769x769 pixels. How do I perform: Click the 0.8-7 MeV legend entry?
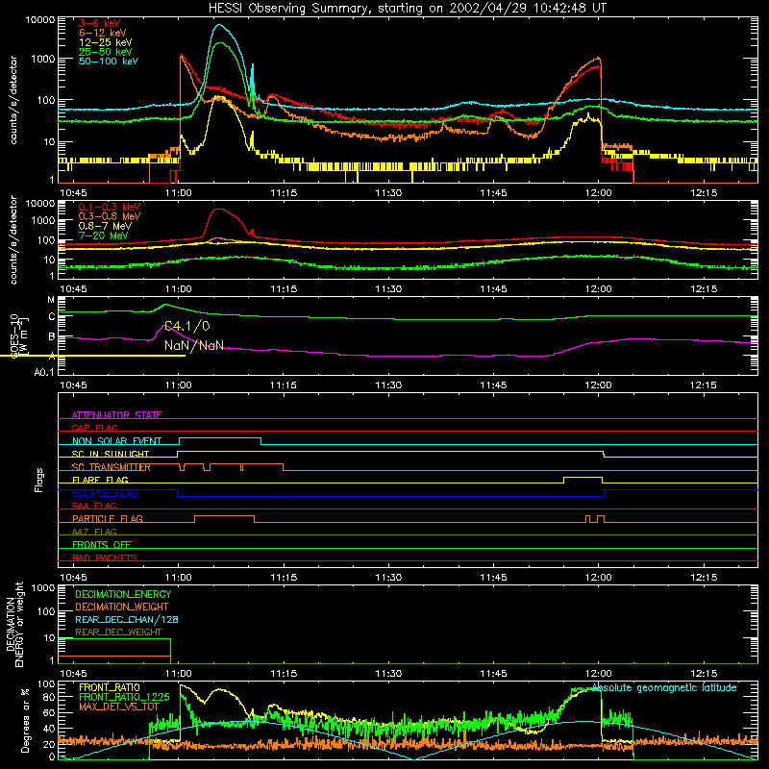[105, 226]
